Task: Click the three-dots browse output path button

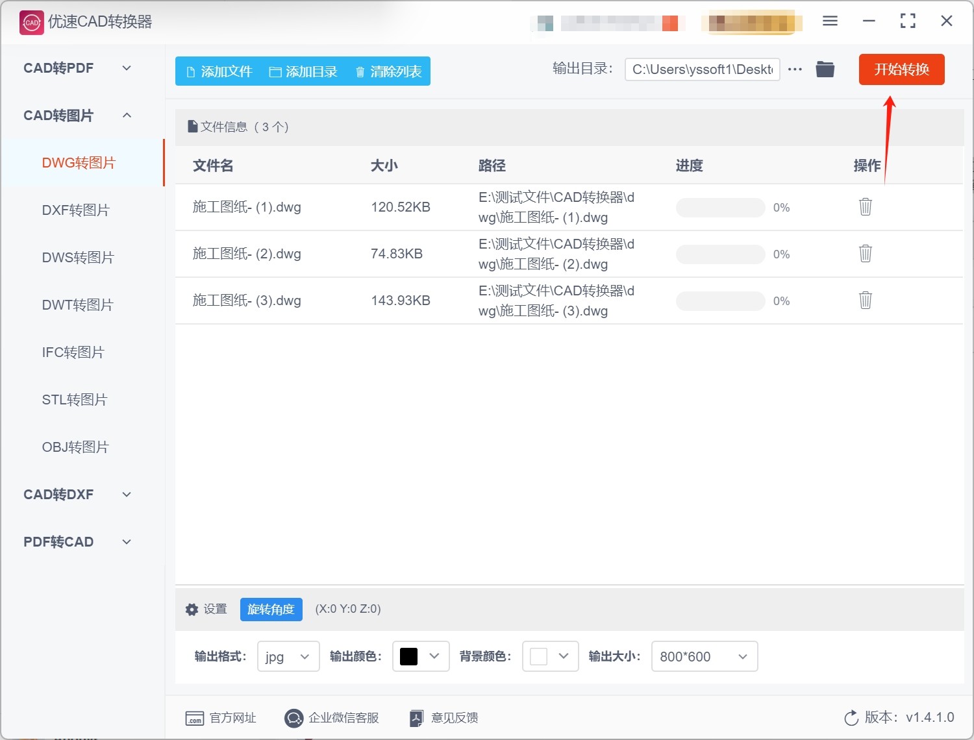Action: [795, 69]
